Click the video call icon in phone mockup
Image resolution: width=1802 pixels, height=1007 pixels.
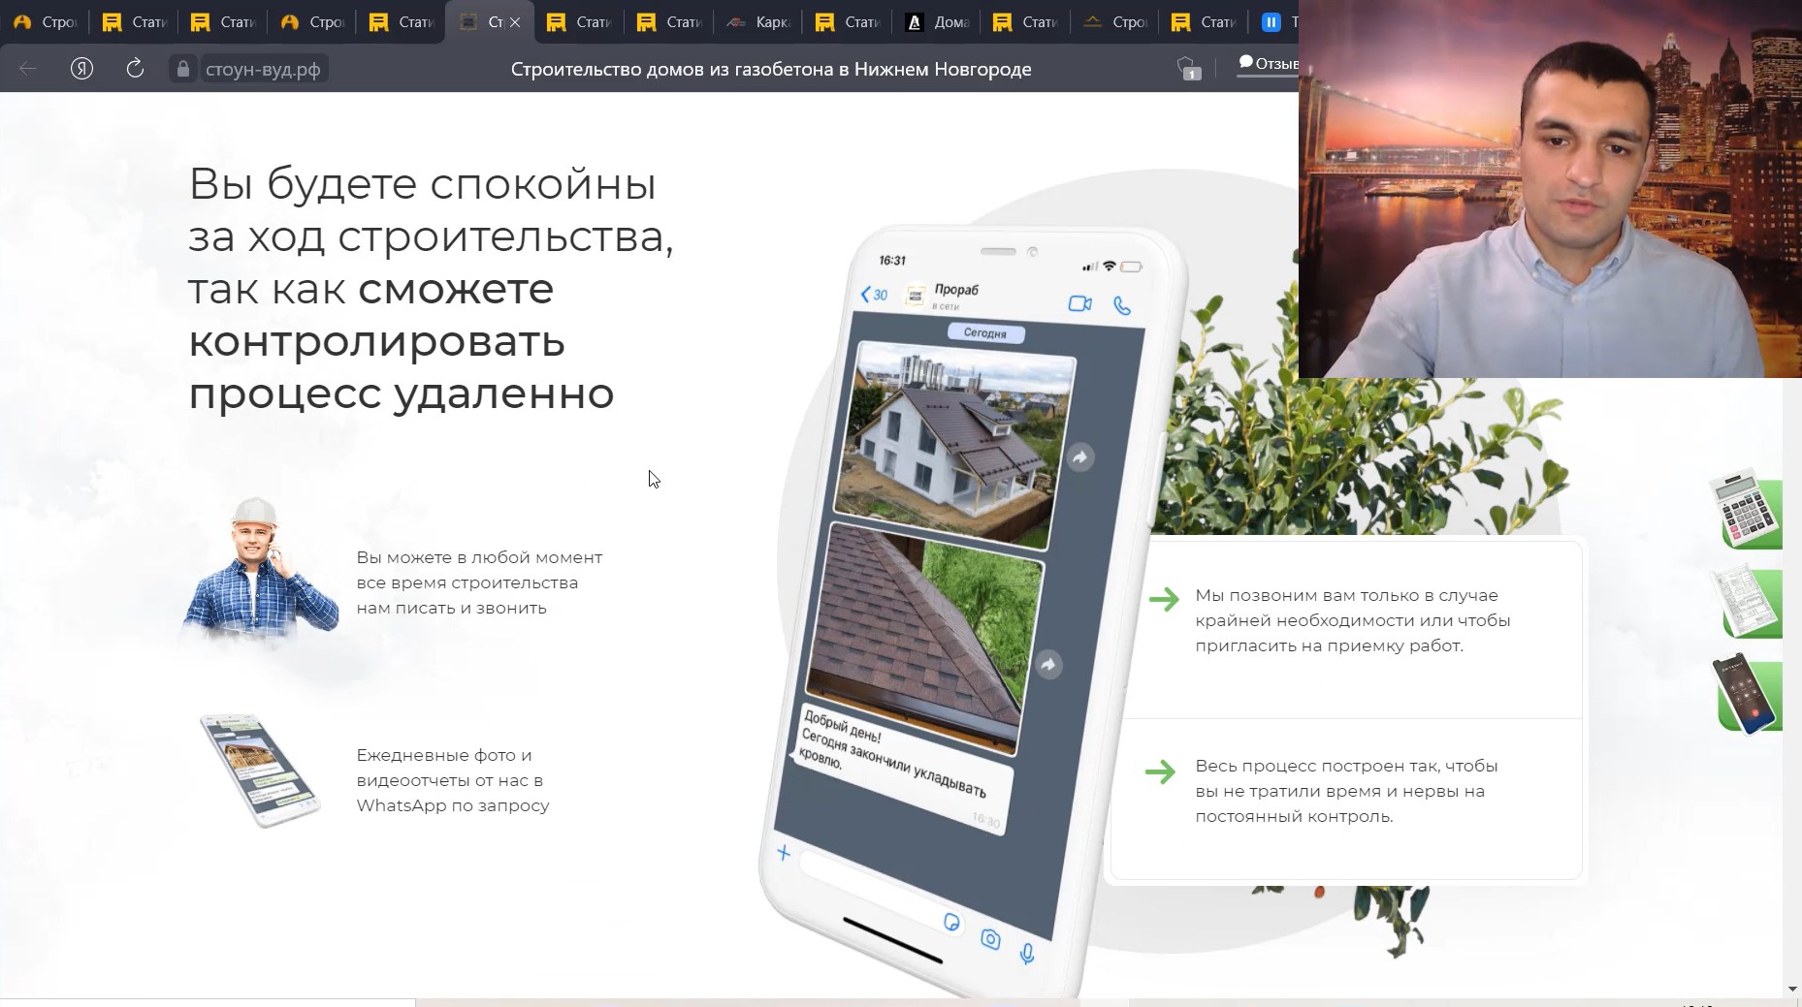tap(1079, 304)
